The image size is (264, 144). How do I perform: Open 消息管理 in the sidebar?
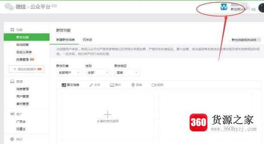22,89
